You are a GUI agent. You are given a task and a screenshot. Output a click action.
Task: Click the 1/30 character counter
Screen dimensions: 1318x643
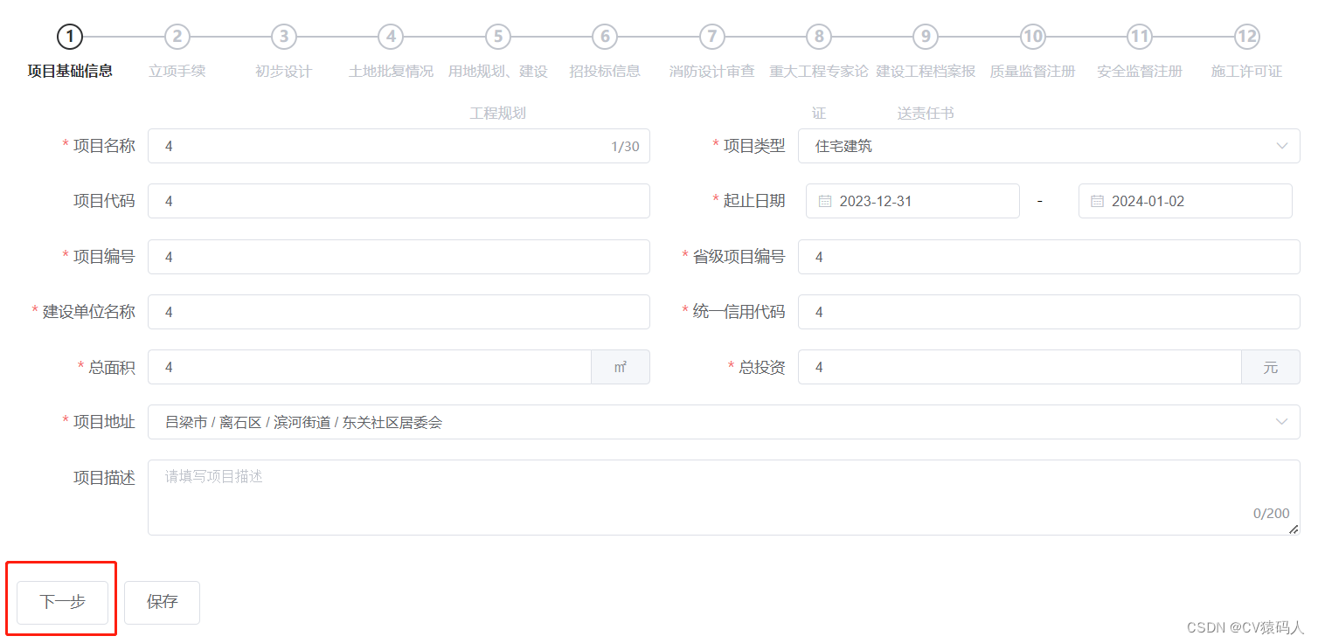(625, 147)
